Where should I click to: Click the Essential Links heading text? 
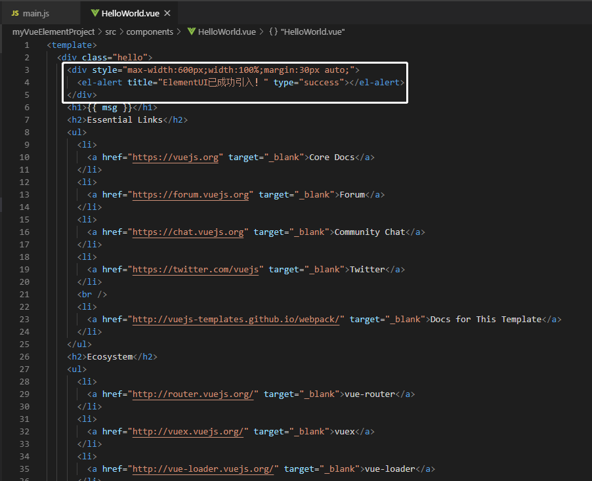[125, 120]
